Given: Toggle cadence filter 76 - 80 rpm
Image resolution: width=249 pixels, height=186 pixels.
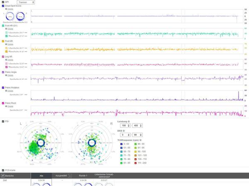Looking at the screenshot, I should [122, 159].
